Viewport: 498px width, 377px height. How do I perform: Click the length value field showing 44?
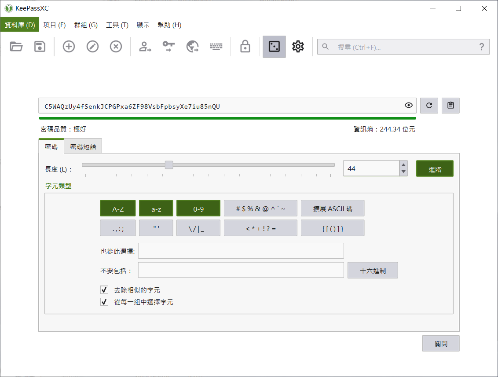click(371, 168)
